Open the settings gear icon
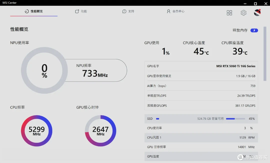The height and width of the screenshot is (163, 270). tap(243, 13)
